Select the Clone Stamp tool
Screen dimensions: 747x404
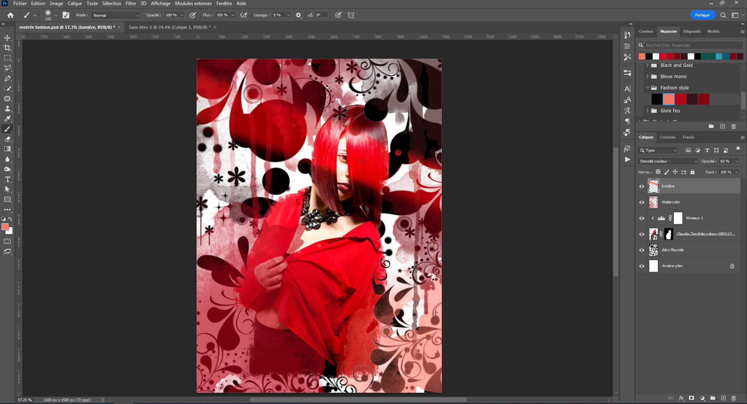click(7, 108)
